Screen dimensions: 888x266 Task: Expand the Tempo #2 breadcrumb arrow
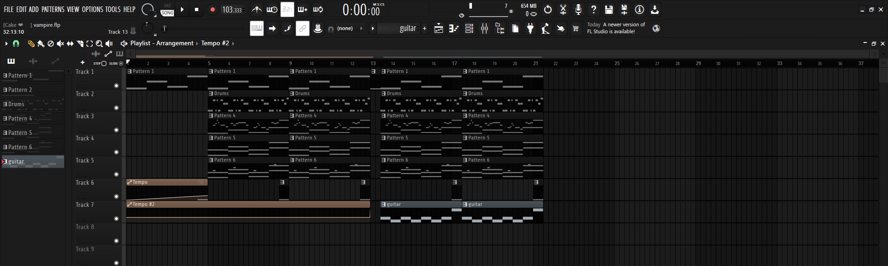(233, 43)
